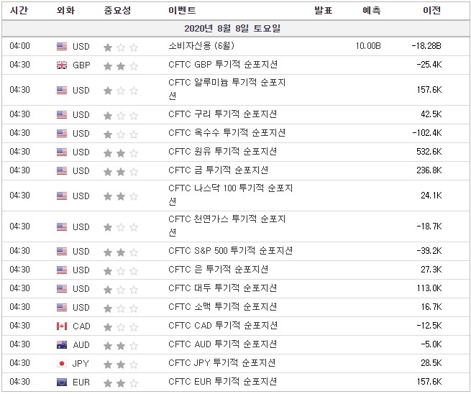Open CFTC 원유 투기적 순포지션 event

(223, 152)
